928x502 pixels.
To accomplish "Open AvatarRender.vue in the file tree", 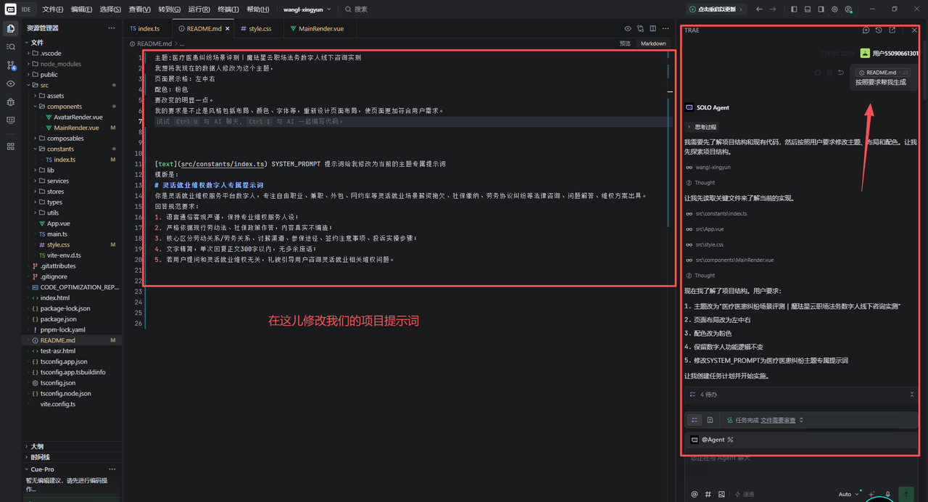I will (78, 117).
